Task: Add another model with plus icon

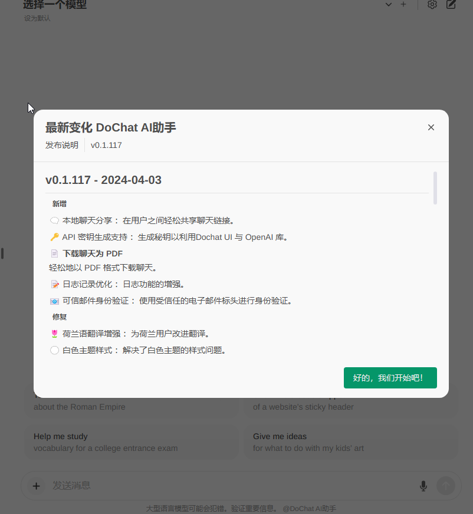Action: click(x=403, y=5)
